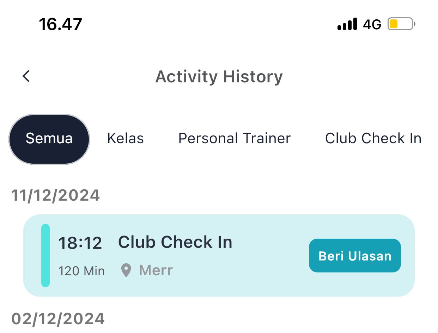Filter by Club Check In tab
Viewport: 438px width, 333px height.
tap(373, 138)
